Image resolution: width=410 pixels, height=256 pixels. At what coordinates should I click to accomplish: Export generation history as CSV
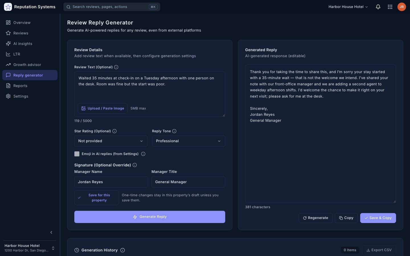[x=379, y=250]
